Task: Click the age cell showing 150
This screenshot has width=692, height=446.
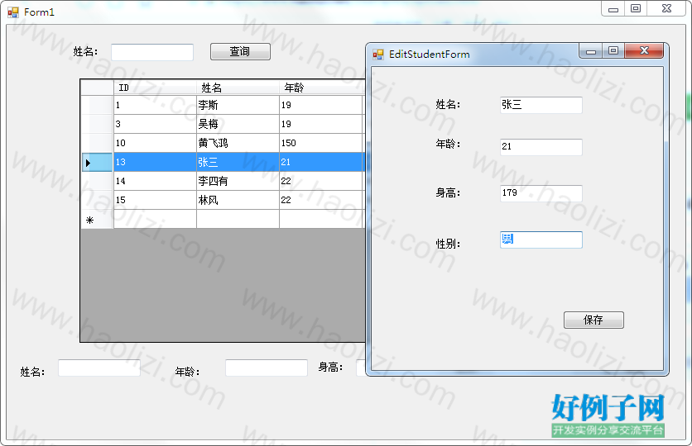Action: tap(321, 143)
